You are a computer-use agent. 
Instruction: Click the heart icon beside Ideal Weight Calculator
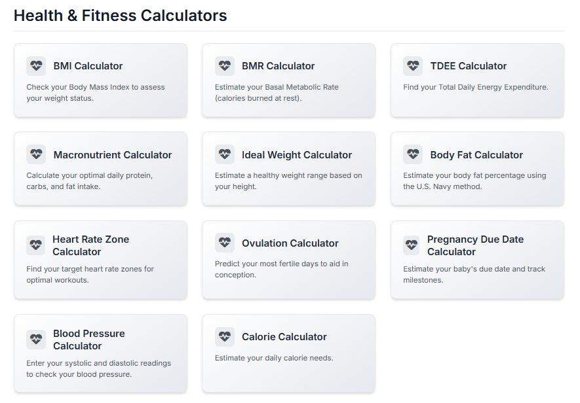pos(225,155)
